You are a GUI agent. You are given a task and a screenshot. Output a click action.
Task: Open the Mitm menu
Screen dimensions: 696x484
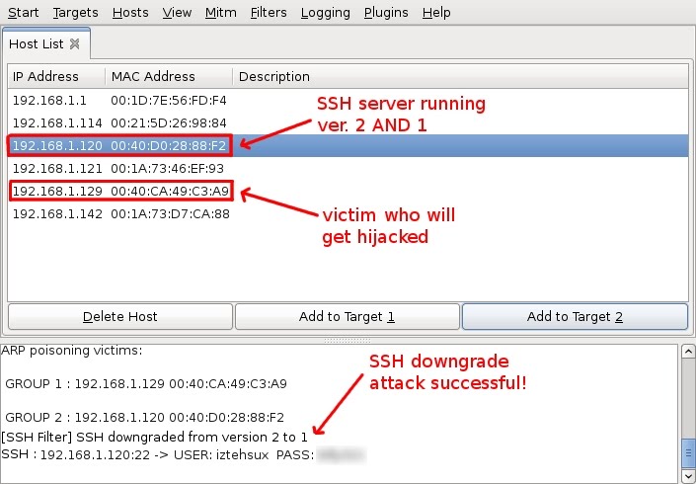220,13
